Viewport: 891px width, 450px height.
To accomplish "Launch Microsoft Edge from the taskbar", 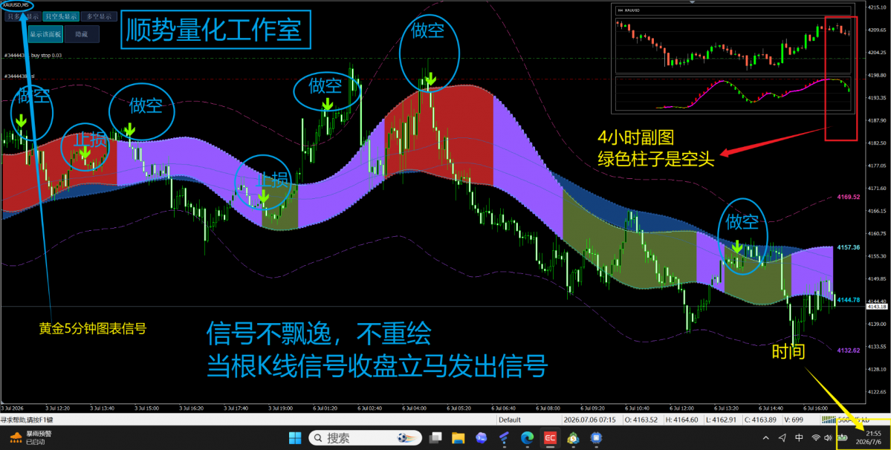I will [528, 437].
